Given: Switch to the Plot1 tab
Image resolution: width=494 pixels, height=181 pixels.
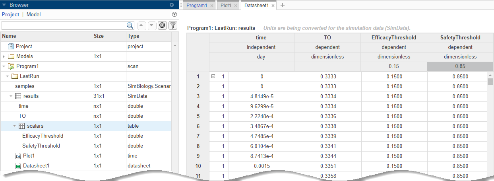Looking at the screenshot, I should click(x=226, y=6).
